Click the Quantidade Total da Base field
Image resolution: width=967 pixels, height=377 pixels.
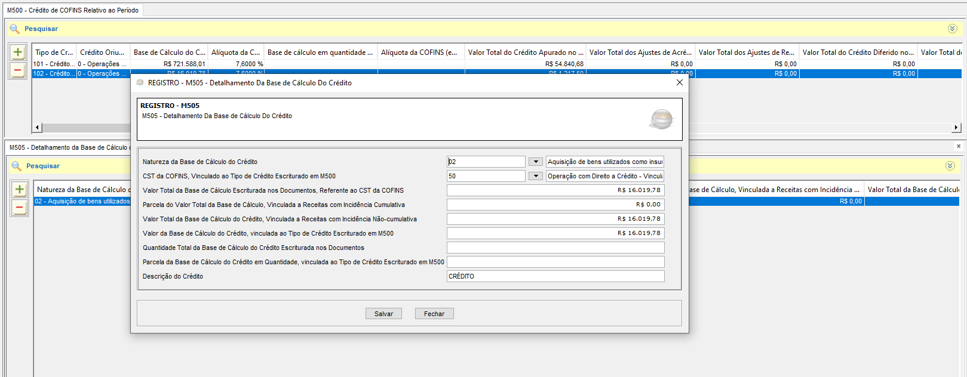[555, 248]
